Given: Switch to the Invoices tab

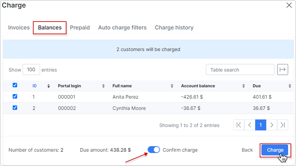Looking at the screenshot, I should click(19, 27).
